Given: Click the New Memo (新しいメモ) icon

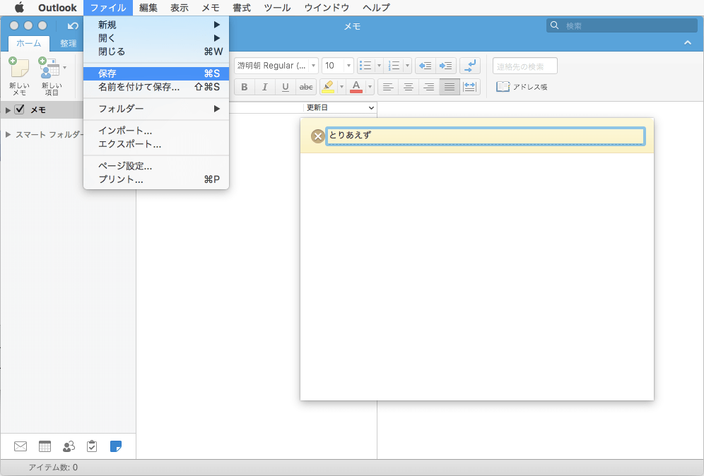Looking at the screenshot, I should [19, 68].
